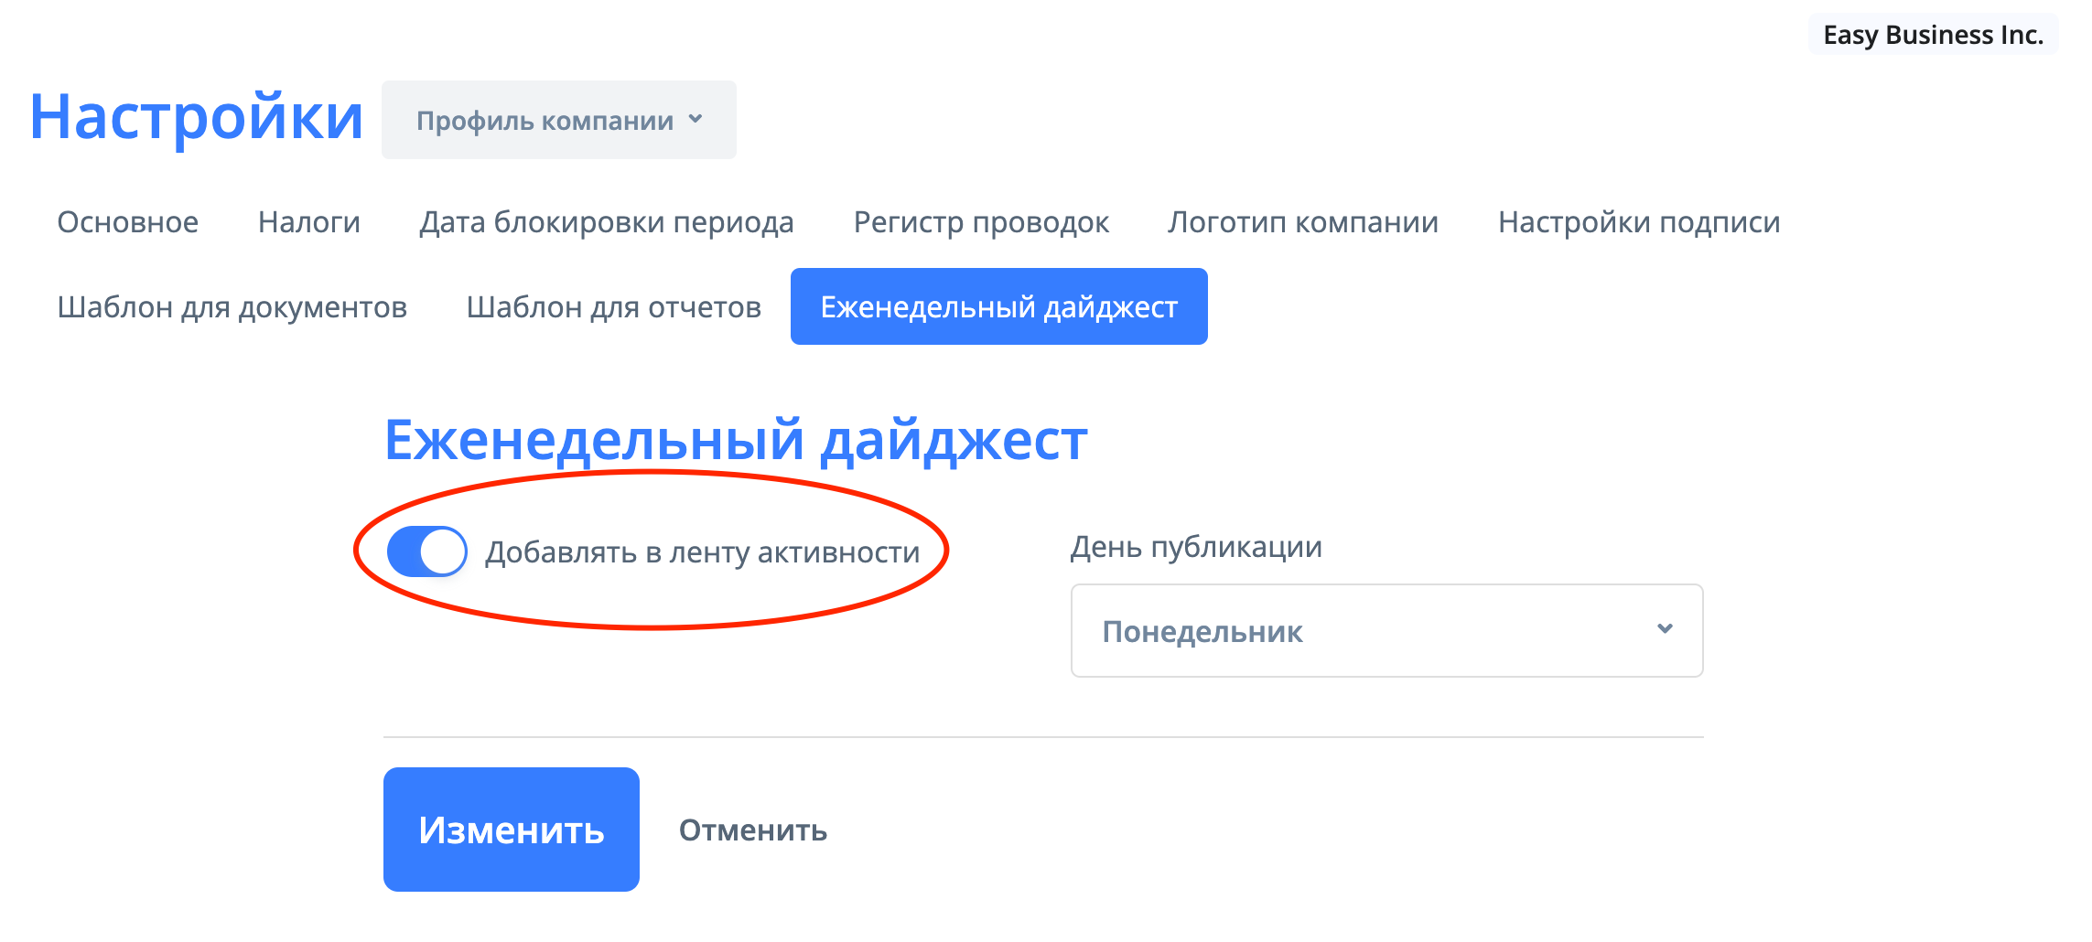2092x942 pixels.
Task: Disable the Добавлять в ленту активности toggle
Action: [x=426, y=551]
